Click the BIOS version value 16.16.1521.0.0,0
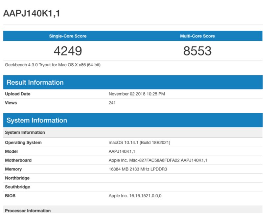Viewport: 276px width, 221px height. point(135,196)
